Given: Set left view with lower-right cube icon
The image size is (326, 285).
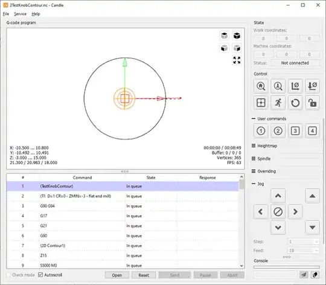Looking at the screenshot, I should click(237, 48).
